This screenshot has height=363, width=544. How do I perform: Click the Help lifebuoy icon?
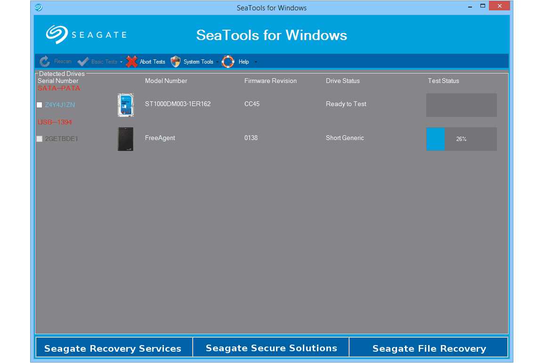coord(228,62)
